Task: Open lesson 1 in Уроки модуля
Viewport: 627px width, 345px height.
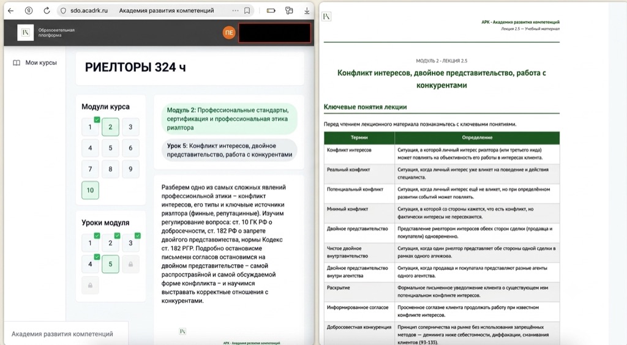Action: [x=90, y=243]
